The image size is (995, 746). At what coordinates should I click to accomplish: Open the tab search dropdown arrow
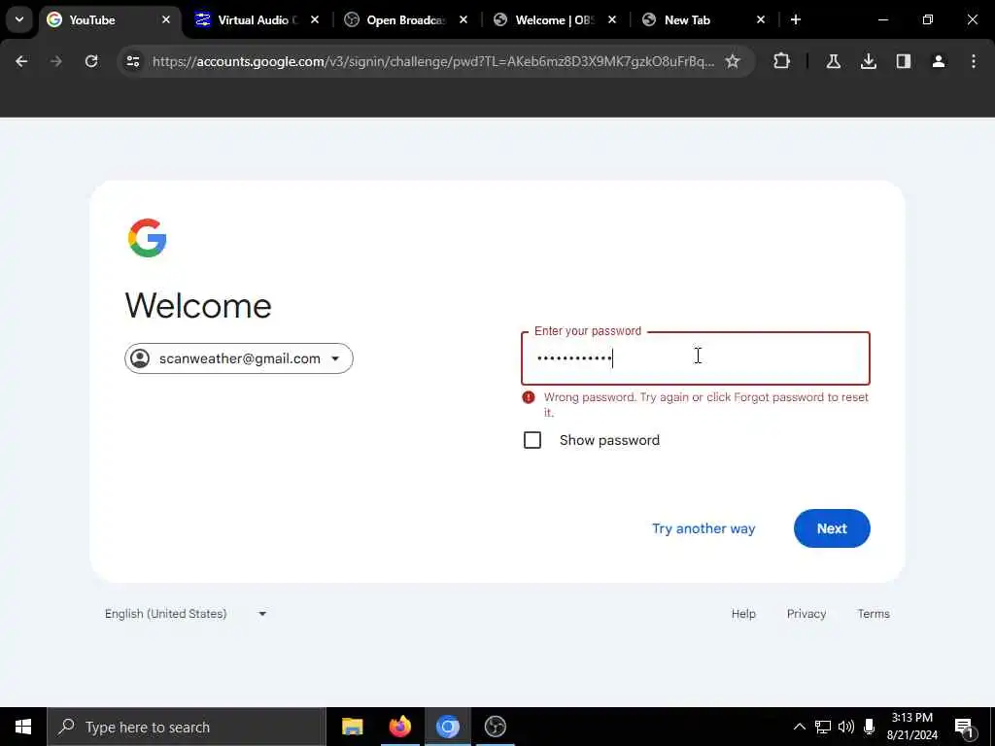19,19
